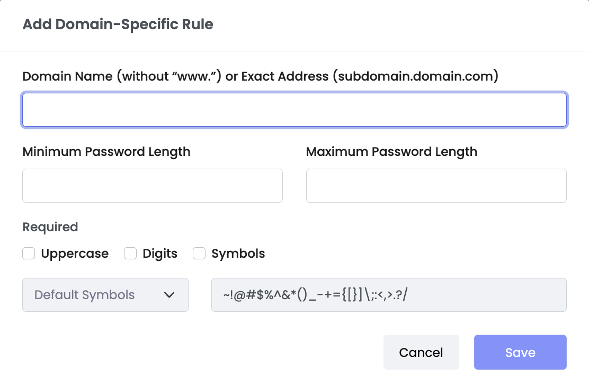Click the Symbols text label

pyautogui.click(x=238, y=254)
